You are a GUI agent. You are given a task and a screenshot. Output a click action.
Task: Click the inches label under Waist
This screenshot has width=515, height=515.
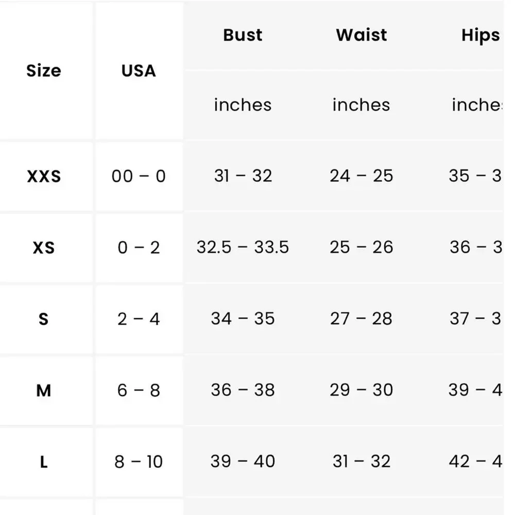(x=361, y=105)
